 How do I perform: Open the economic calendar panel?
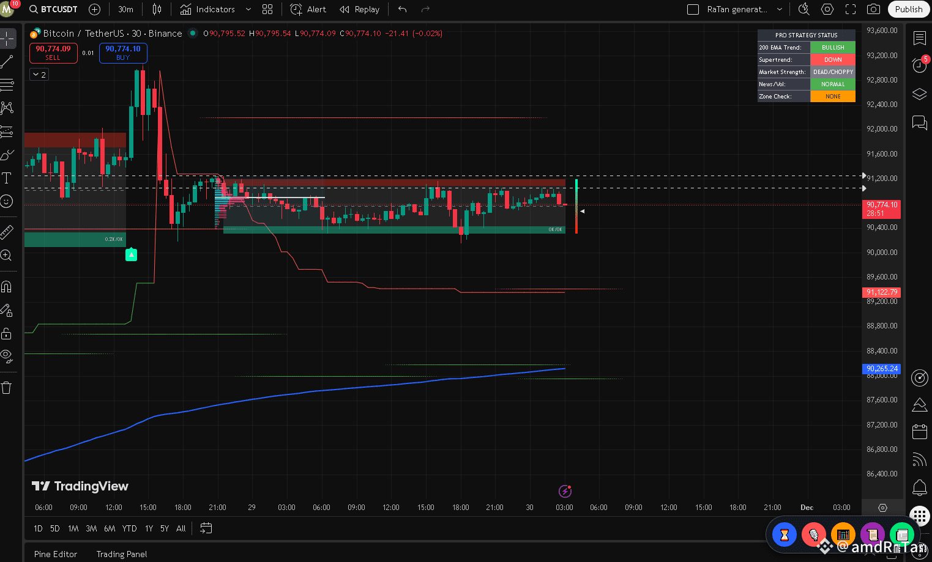919,432
